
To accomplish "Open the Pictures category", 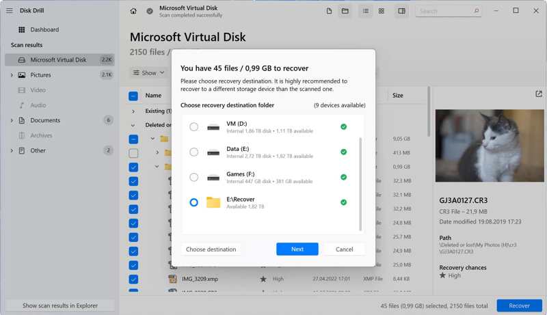I will (x=59, y=75).
